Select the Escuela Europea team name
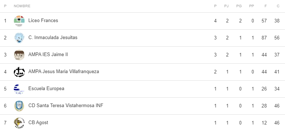Screen dimensions: 285x131 coord(46,89)
